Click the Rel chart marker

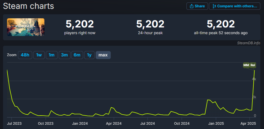(x=253, y=65)
